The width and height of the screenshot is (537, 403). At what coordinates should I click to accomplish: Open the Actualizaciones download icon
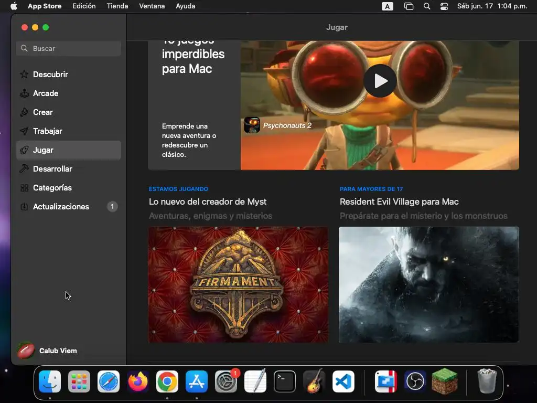(24, 207)
